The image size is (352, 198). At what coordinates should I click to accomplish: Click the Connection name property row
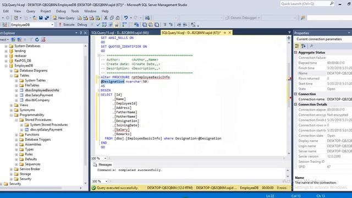coord(323,99)
